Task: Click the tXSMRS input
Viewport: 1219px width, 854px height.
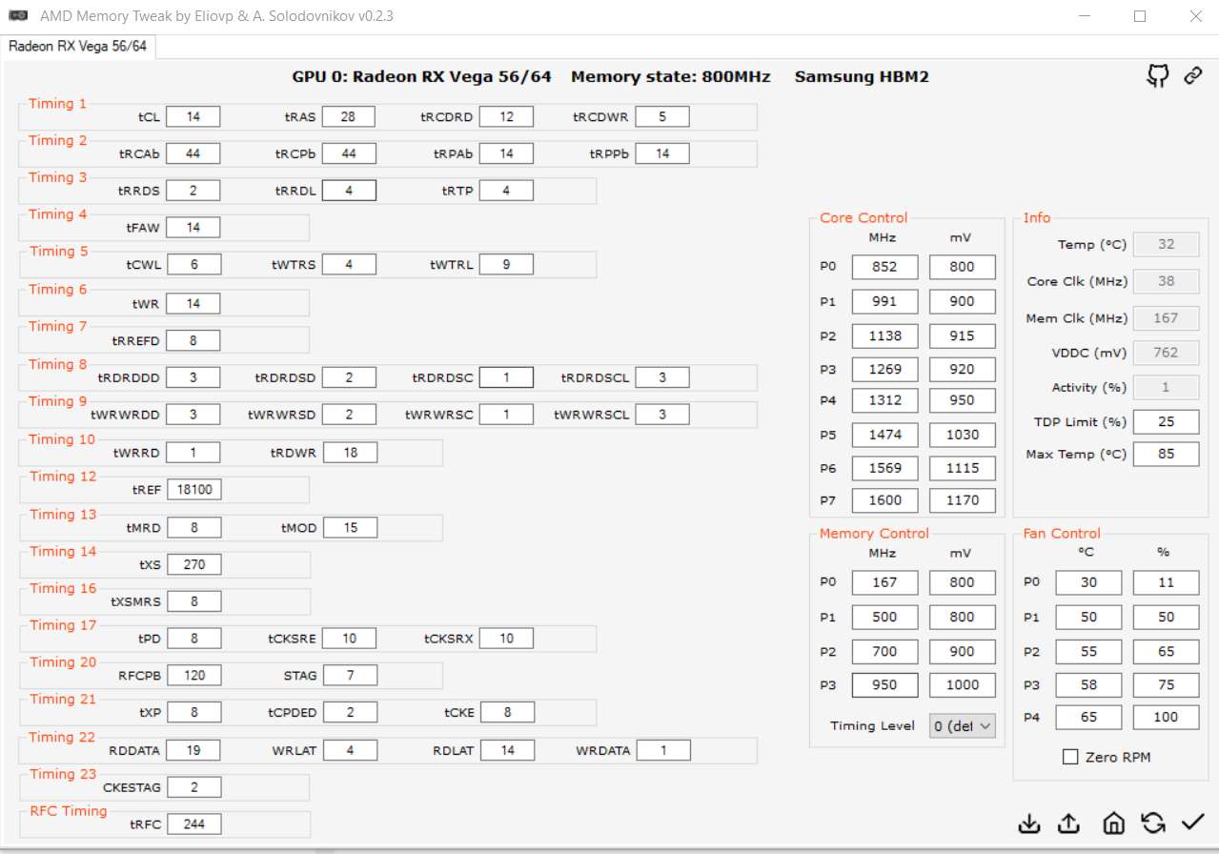Action: 194,601
